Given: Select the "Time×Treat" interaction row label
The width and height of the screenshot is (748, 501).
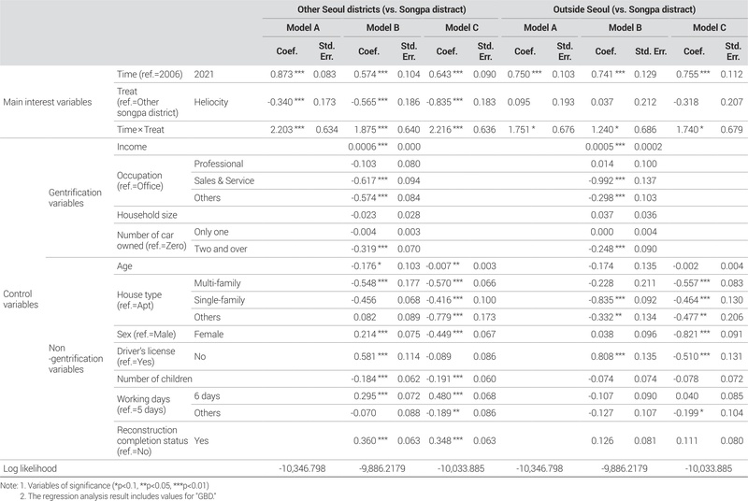Looking at the screenshot, I should pos(141,129).
